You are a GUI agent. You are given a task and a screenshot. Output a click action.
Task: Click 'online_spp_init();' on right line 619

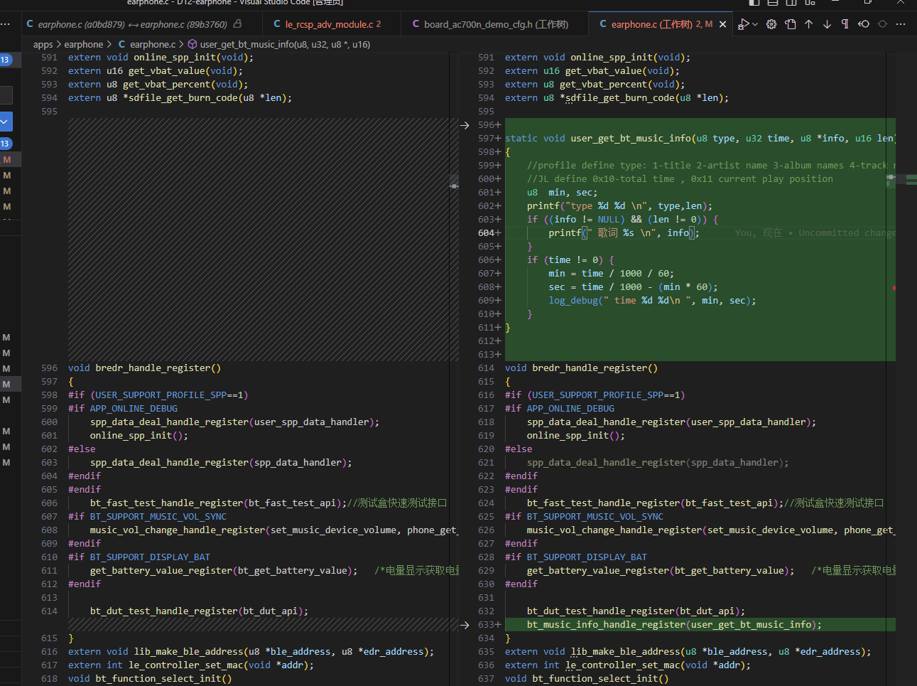(576, 436)
